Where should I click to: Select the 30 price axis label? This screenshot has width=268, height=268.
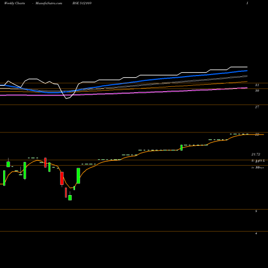[257, 91]
